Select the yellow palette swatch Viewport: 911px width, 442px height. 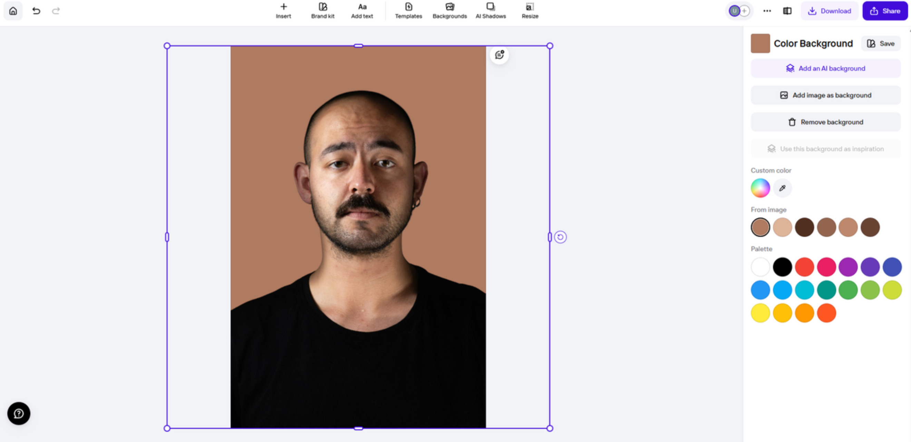coord(760,312)
